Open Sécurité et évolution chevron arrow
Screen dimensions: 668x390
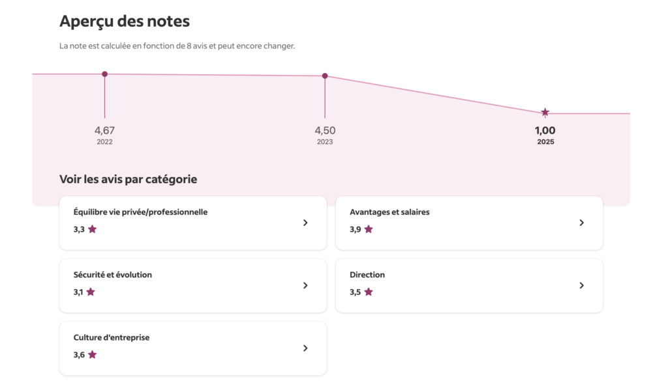coord(305,285)
